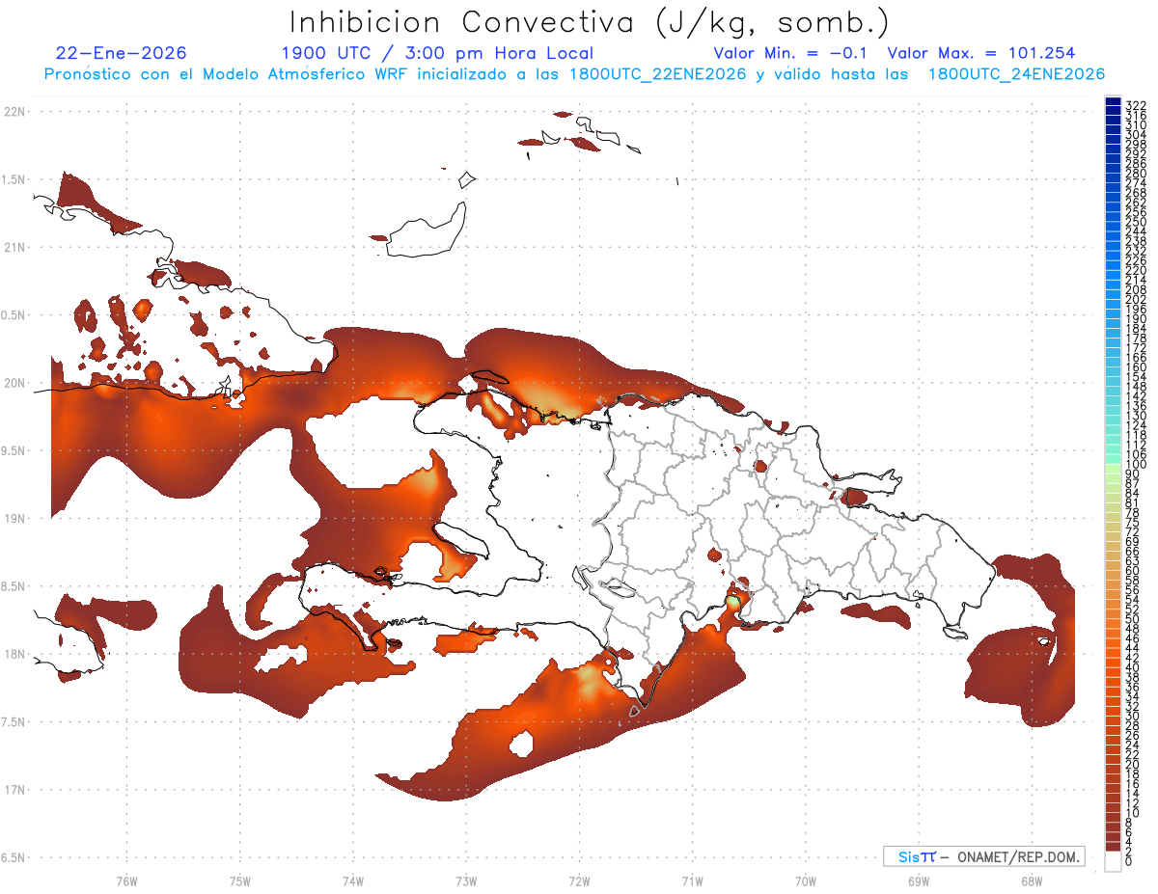Image resolution: width=1158 pixels, height=894 pixels.
Task: Click the '73W' longitude label
Action: click(x=466, y=880)
